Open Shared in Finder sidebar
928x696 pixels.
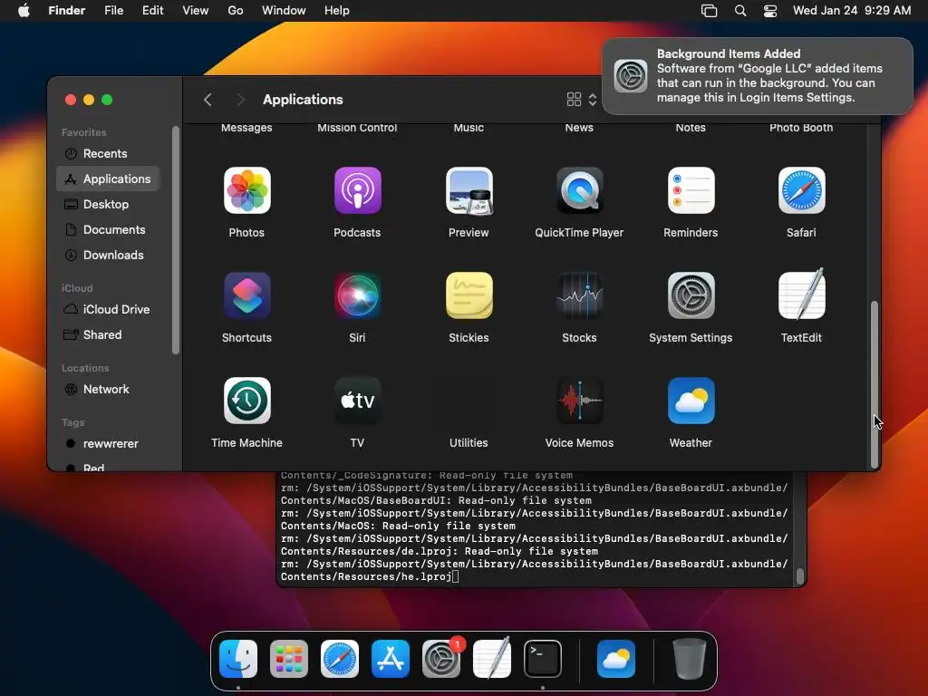coord(108,334)
